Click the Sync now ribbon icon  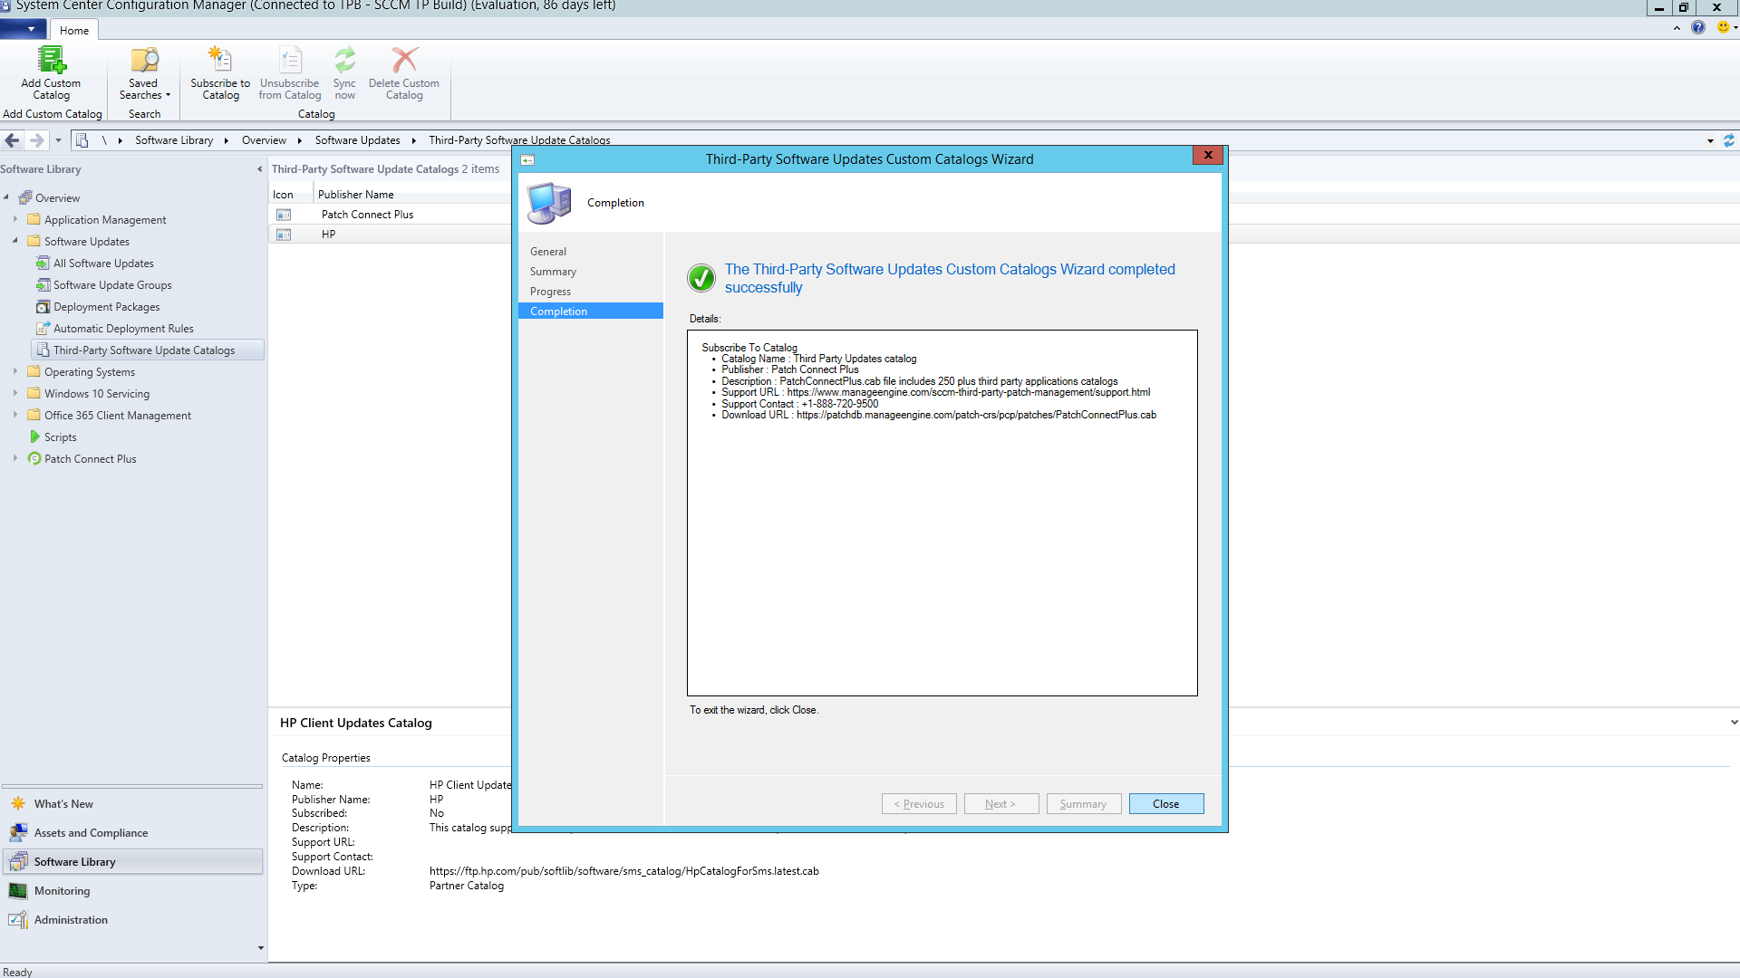[x=344, y=62]
